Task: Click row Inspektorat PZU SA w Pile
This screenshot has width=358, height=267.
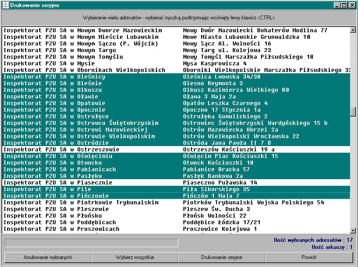Action: 176,189
